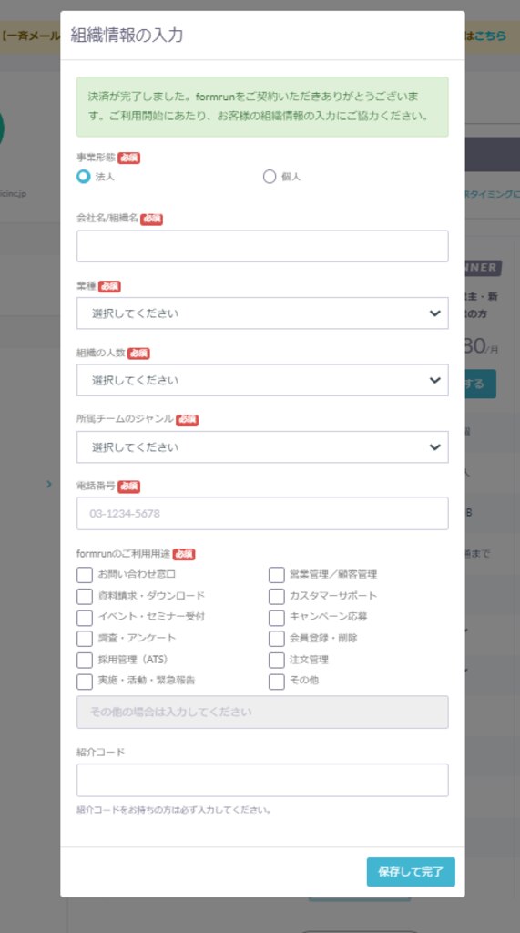Check the お問い合わせ窓口 checkbox
This screenshot has height=933, width=520.
(85, 575)
